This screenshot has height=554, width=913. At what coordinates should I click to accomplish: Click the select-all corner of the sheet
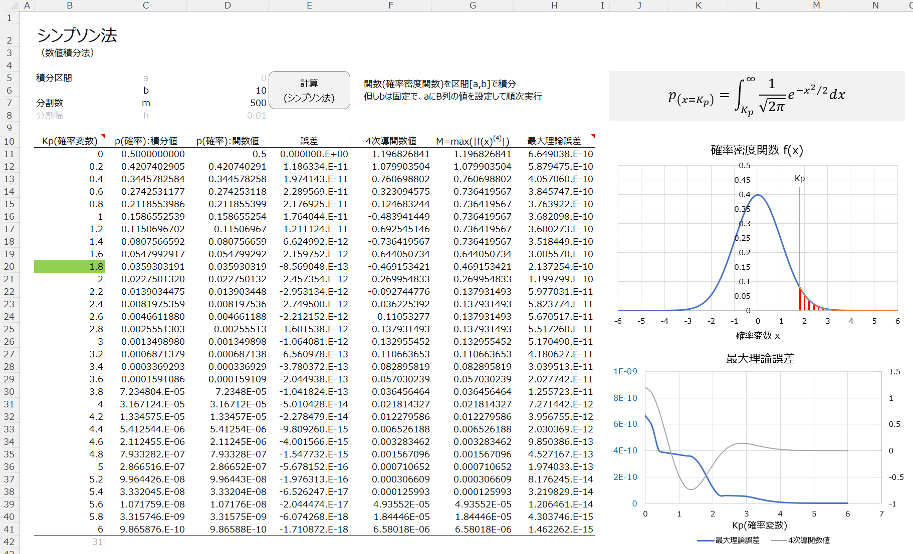10,5
